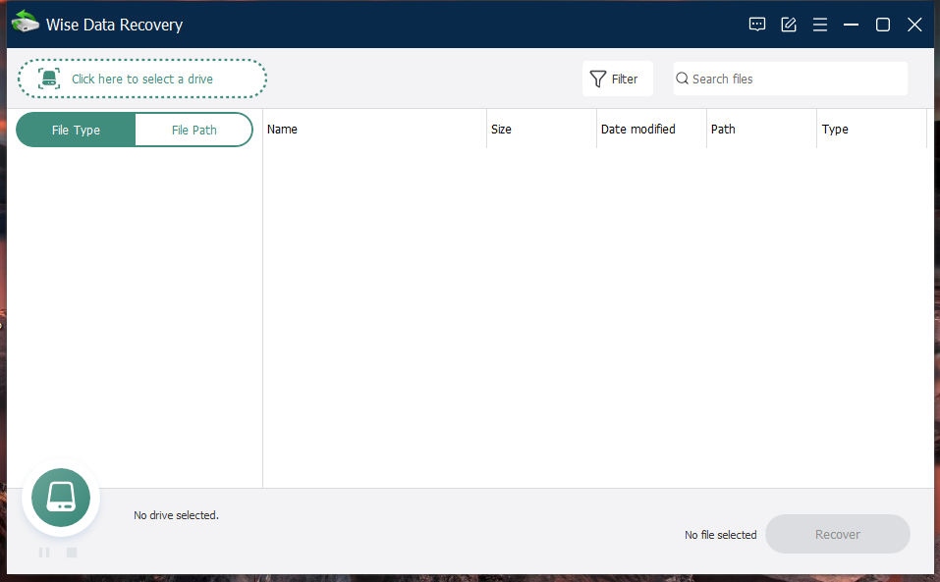Sort by the Date modified column header
Viewport: 940px width, 582px height.
[x=650, y=130]
